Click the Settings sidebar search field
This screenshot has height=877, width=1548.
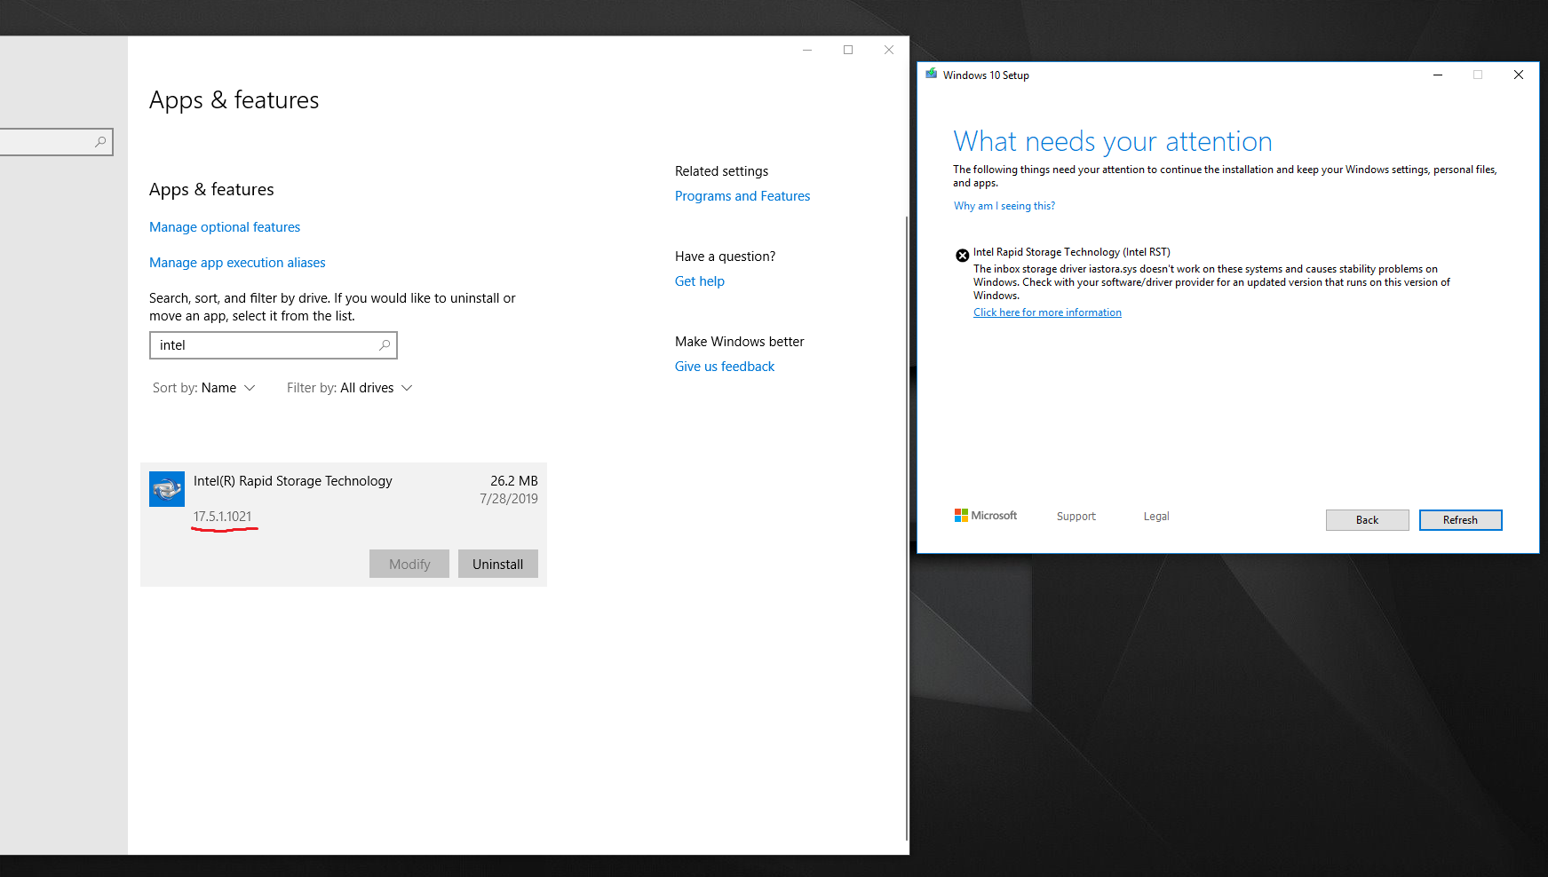pyautogui.click(x=56, y=142)
